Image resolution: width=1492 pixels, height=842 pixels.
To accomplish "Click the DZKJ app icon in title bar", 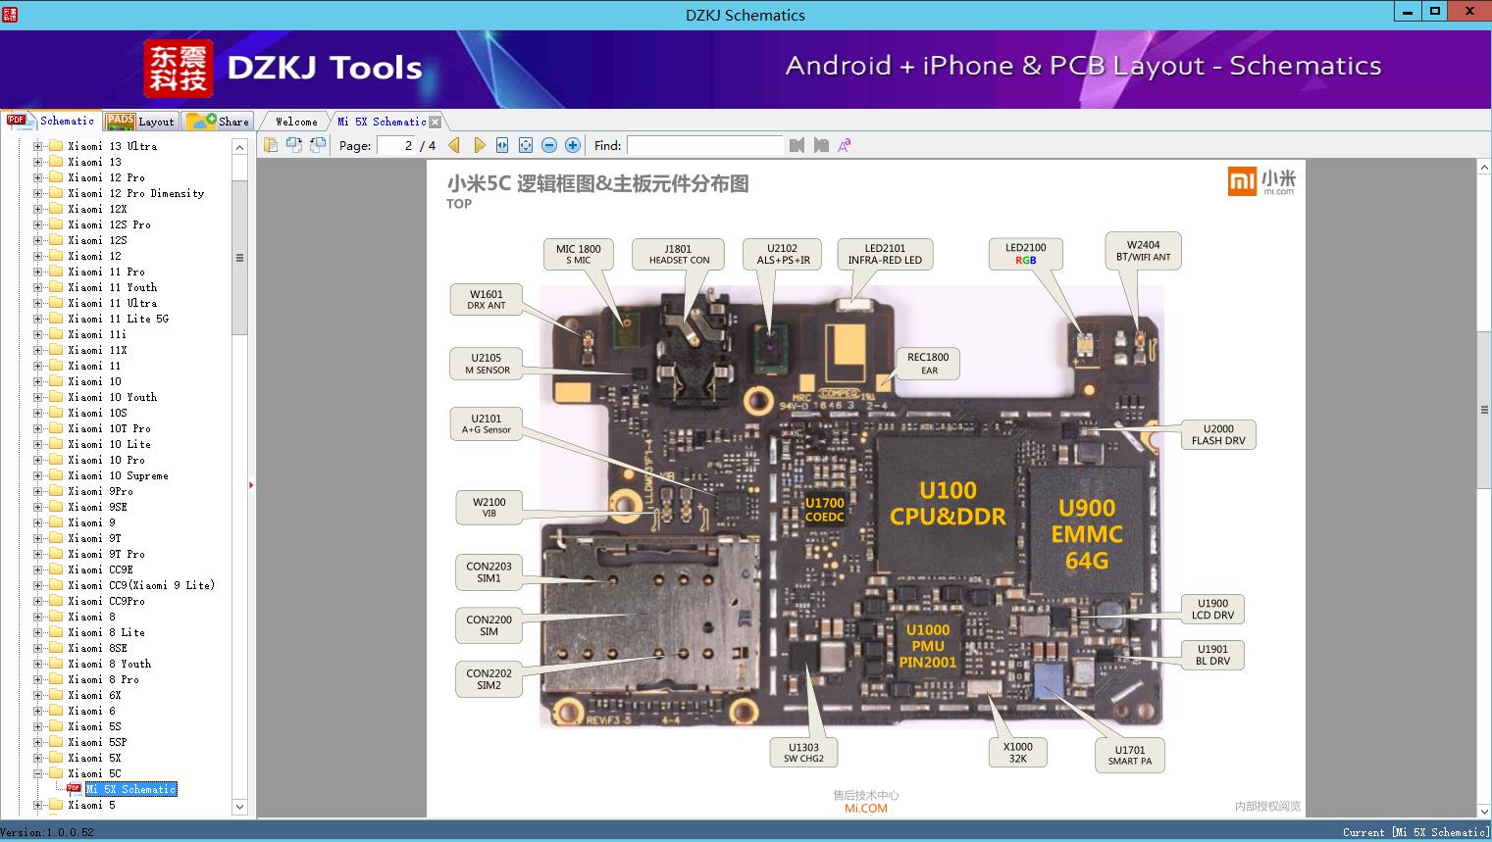I will coord(9,14).
